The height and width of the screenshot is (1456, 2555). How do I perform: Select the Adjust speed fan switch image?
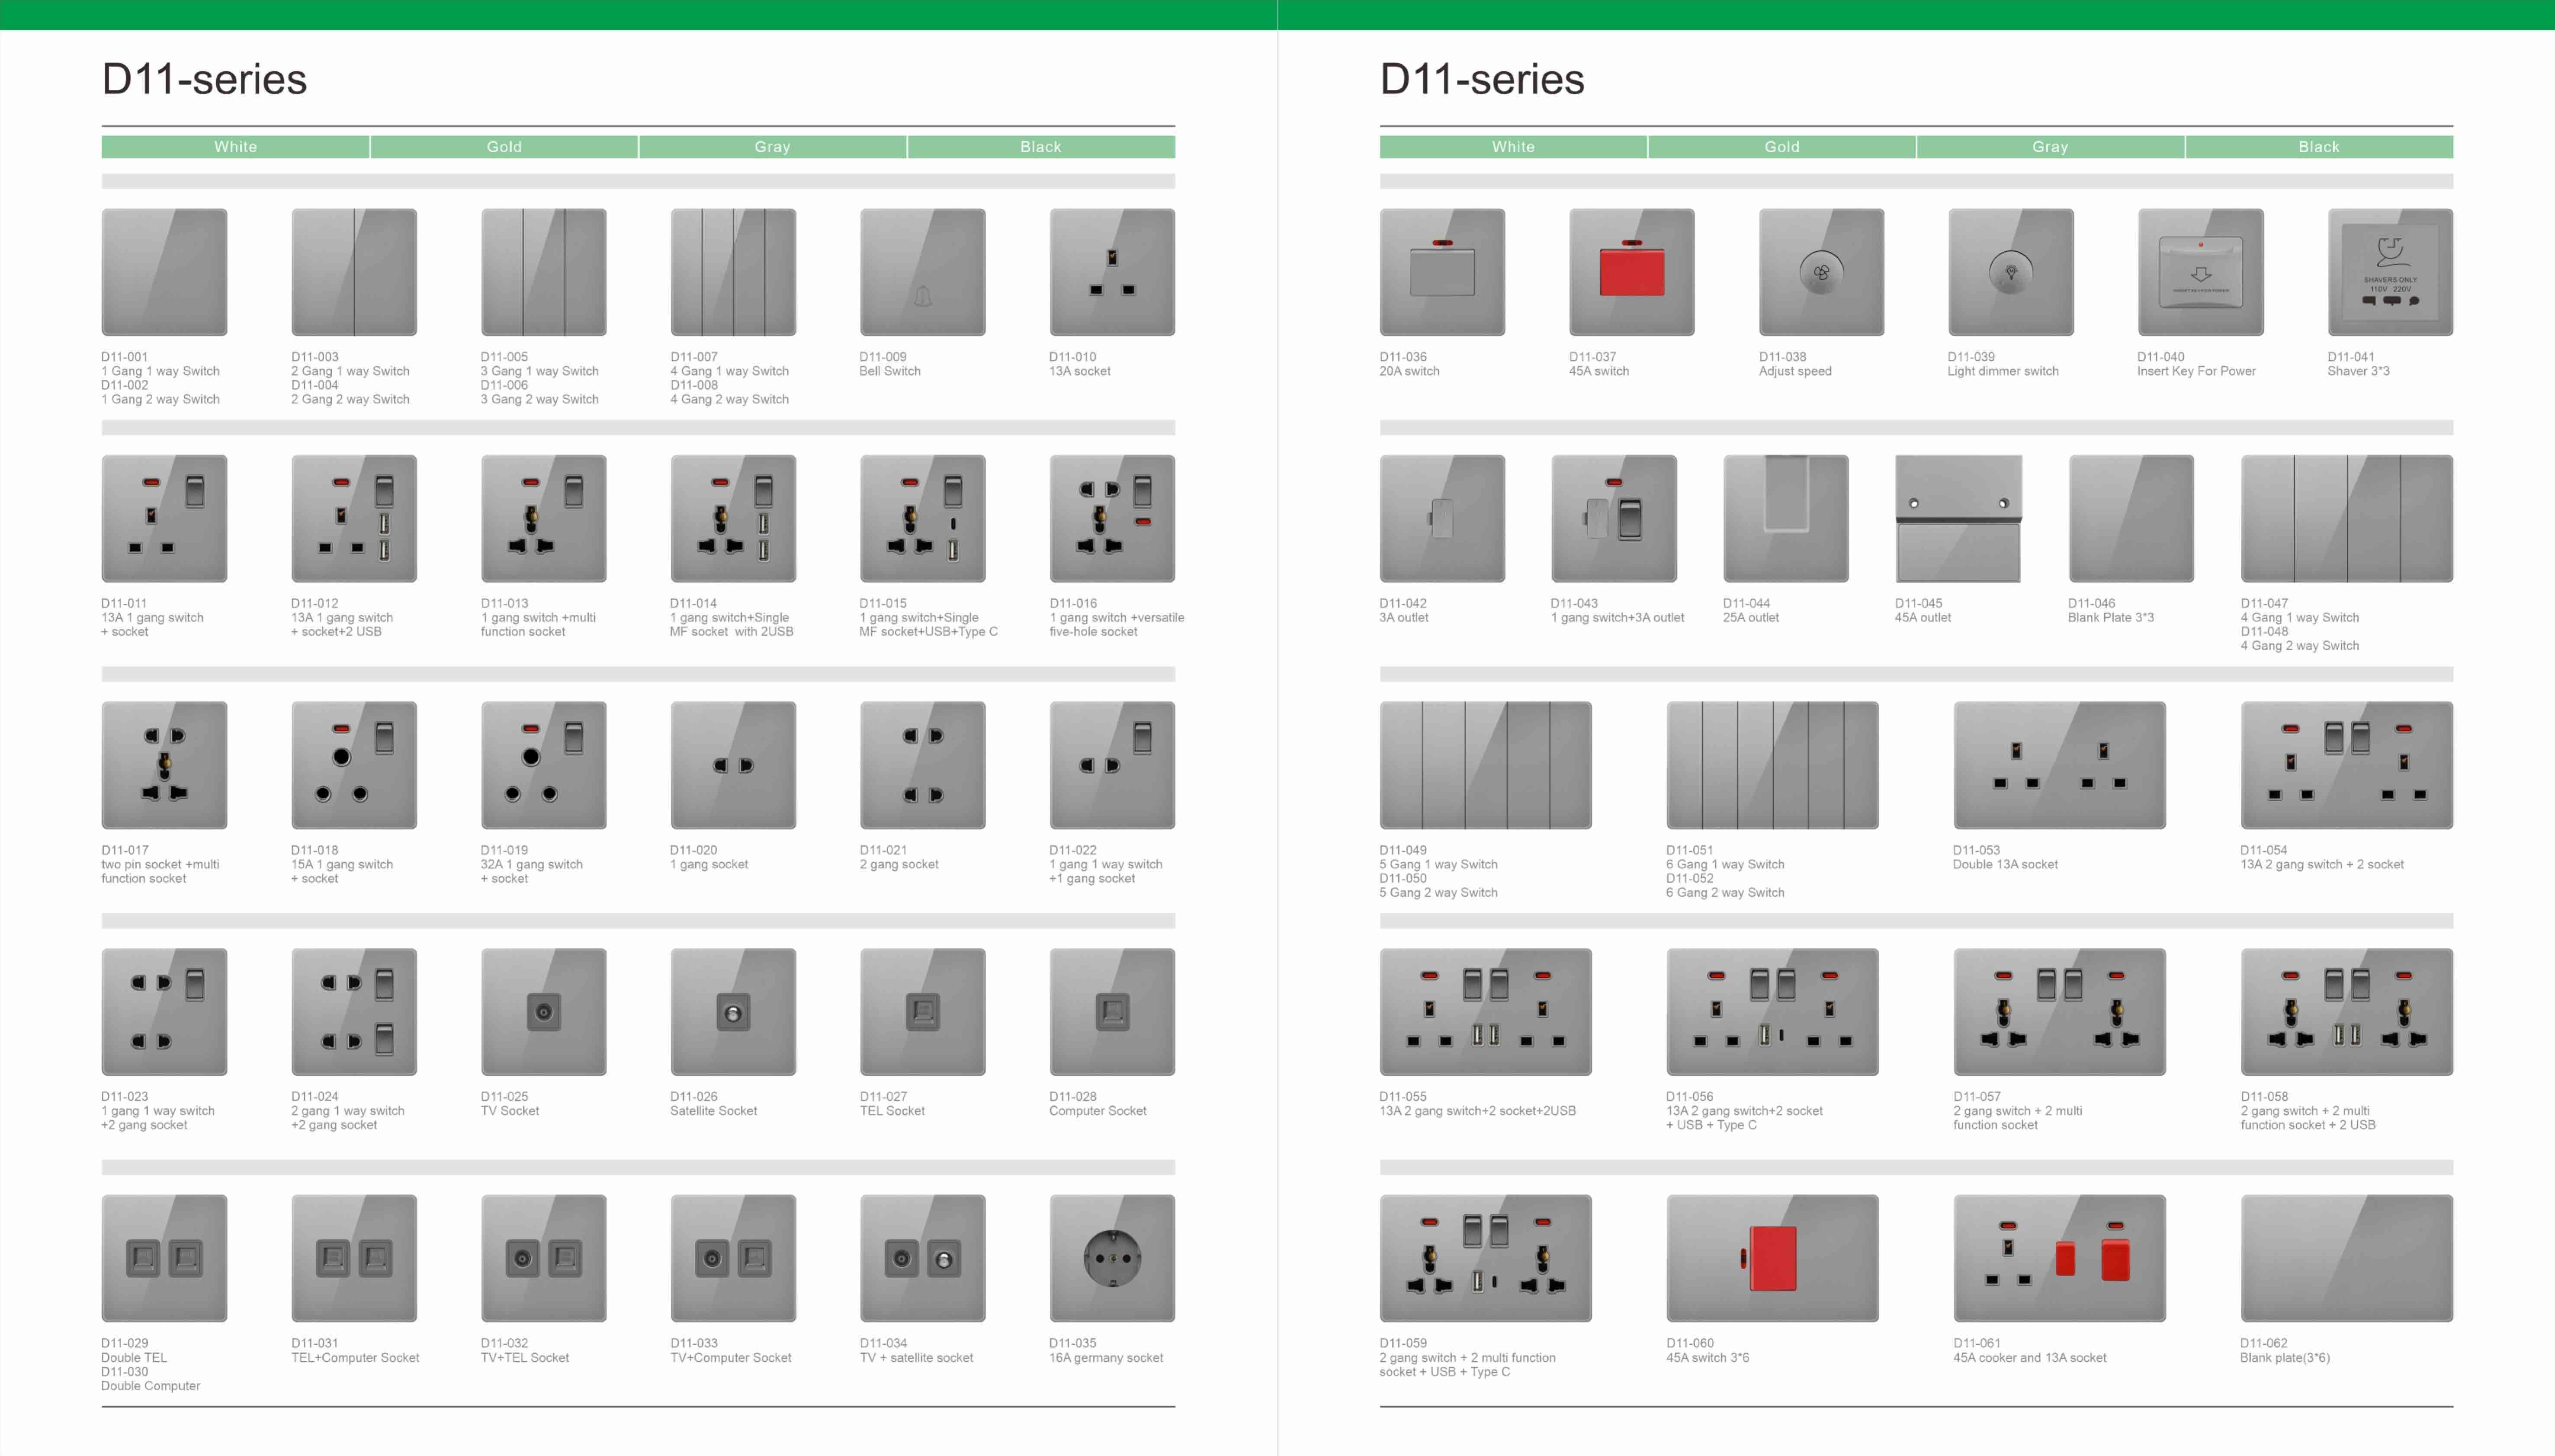click(x=1822, y=272)
